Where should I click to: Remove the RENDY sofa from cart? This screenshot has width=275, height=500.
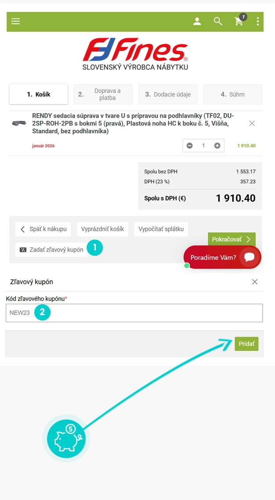(252, 123)
